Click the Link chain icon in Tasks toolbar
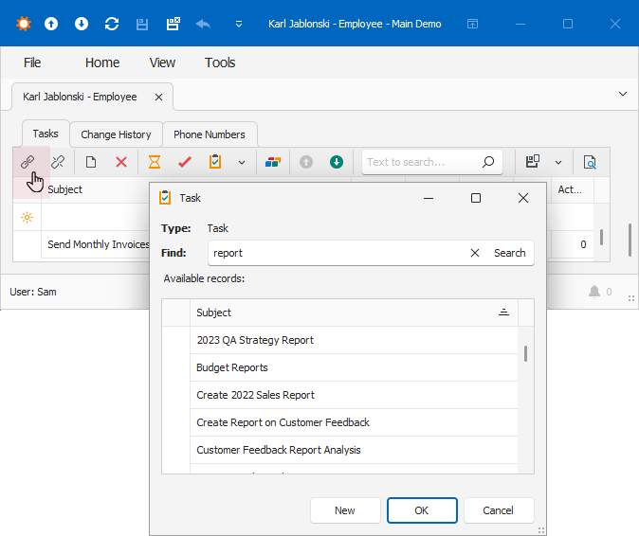The image size is (639, 536). 27,162
